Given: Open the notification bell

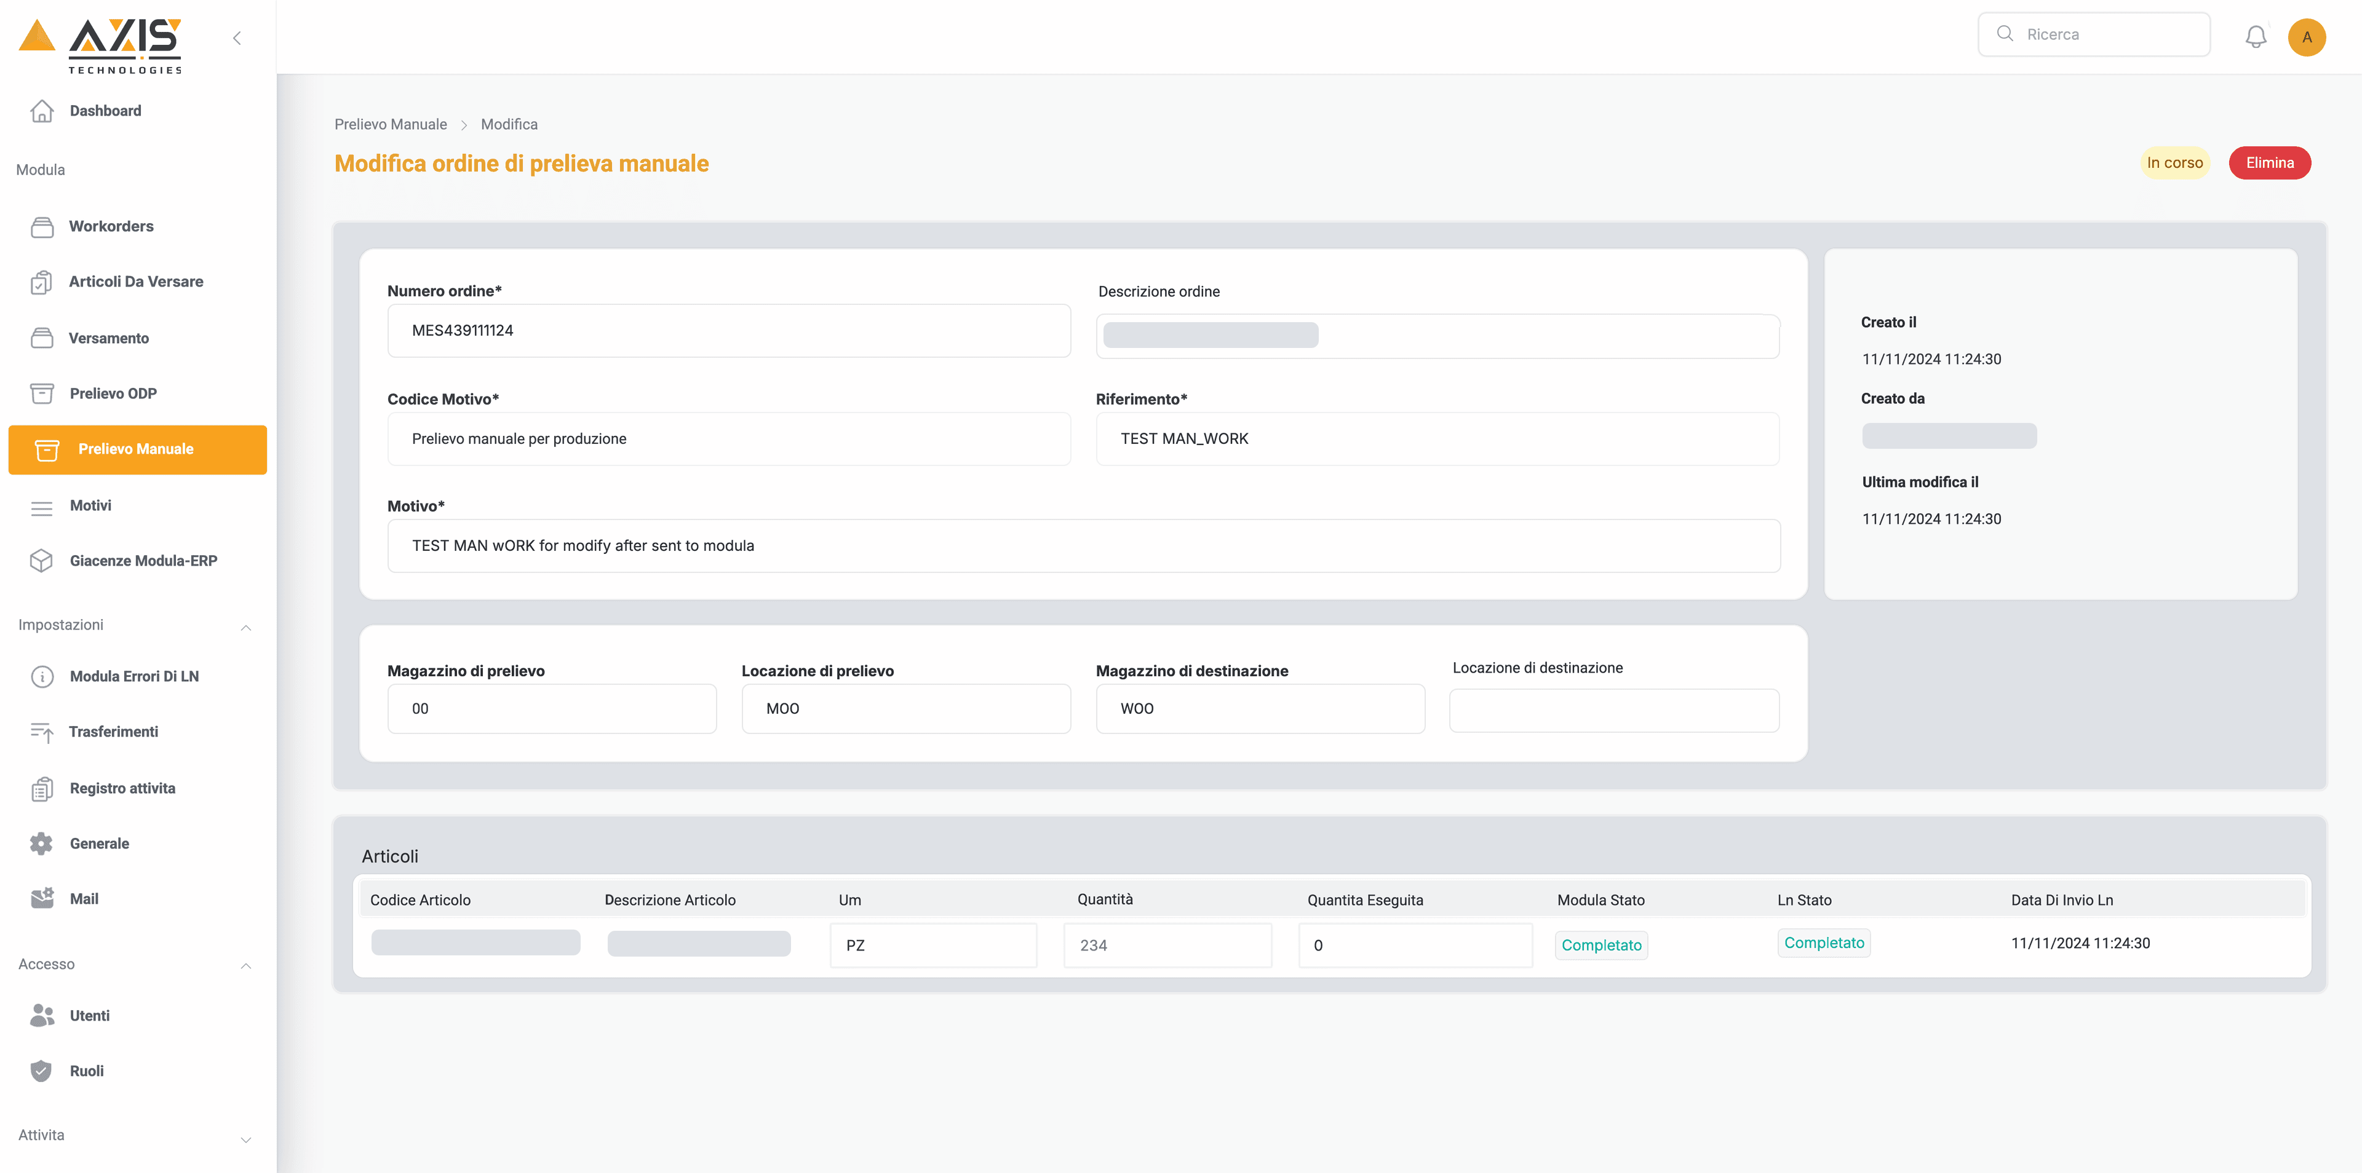Looking at the screenshot, I should (2257, 37).
